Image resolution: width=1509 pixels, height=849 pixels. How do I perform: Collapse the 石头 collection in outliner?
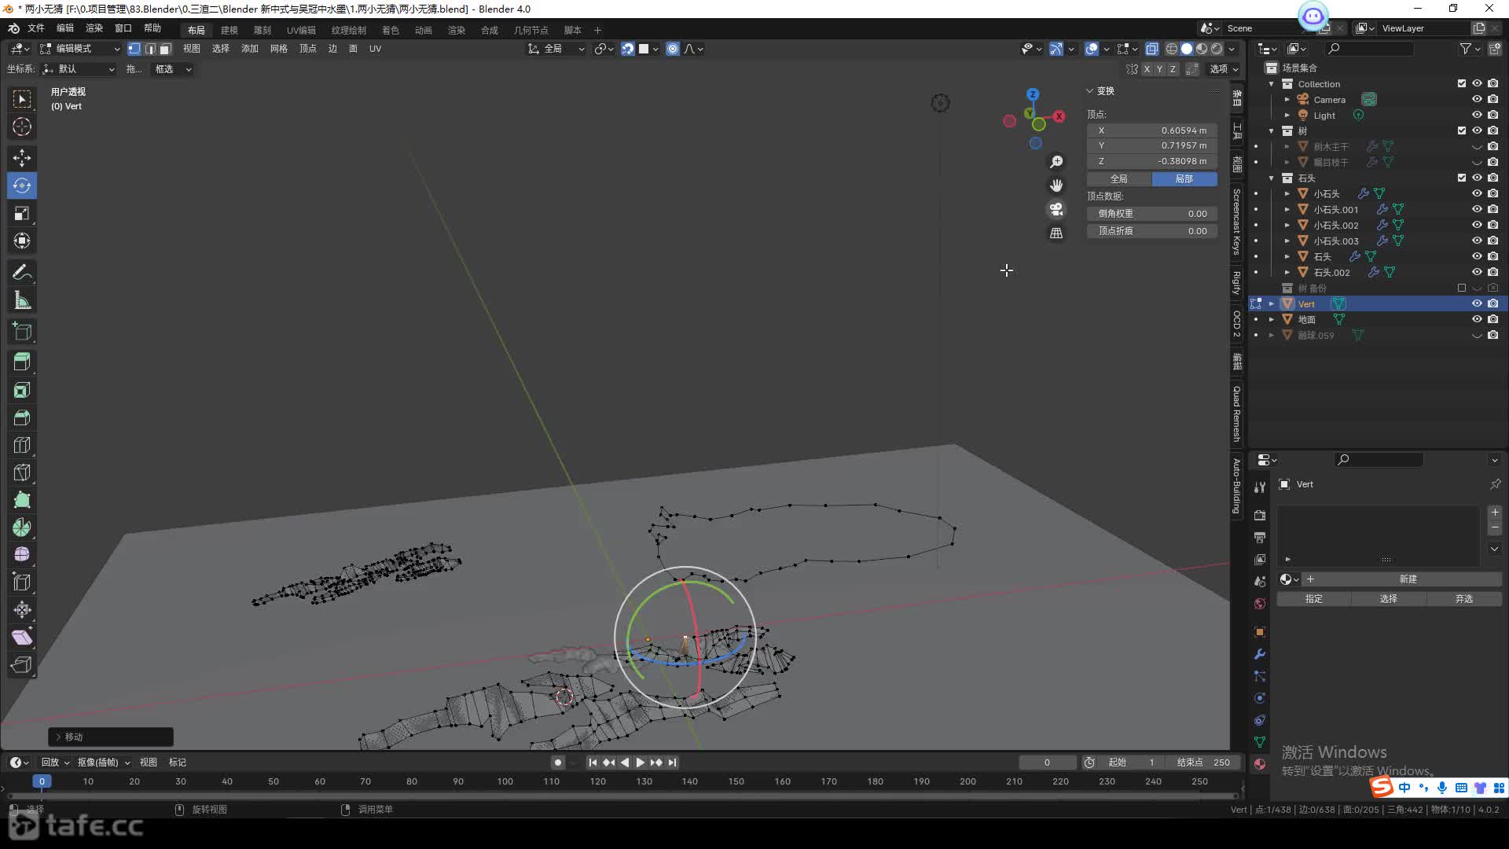1271,178
